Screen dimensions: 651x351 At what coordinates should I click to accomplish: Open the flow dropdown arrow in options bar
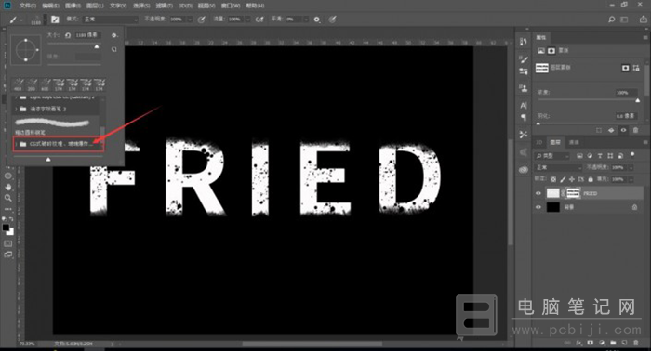248,19
